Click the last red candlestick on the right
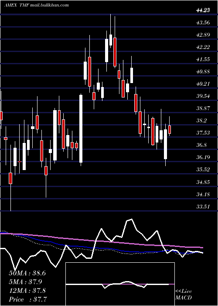218x306 pixels. point(170,129)
